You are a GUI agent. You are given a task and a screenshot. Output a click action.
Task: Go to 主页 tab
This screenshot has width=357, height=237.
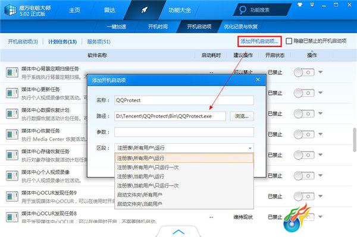[x=75, y=10]
